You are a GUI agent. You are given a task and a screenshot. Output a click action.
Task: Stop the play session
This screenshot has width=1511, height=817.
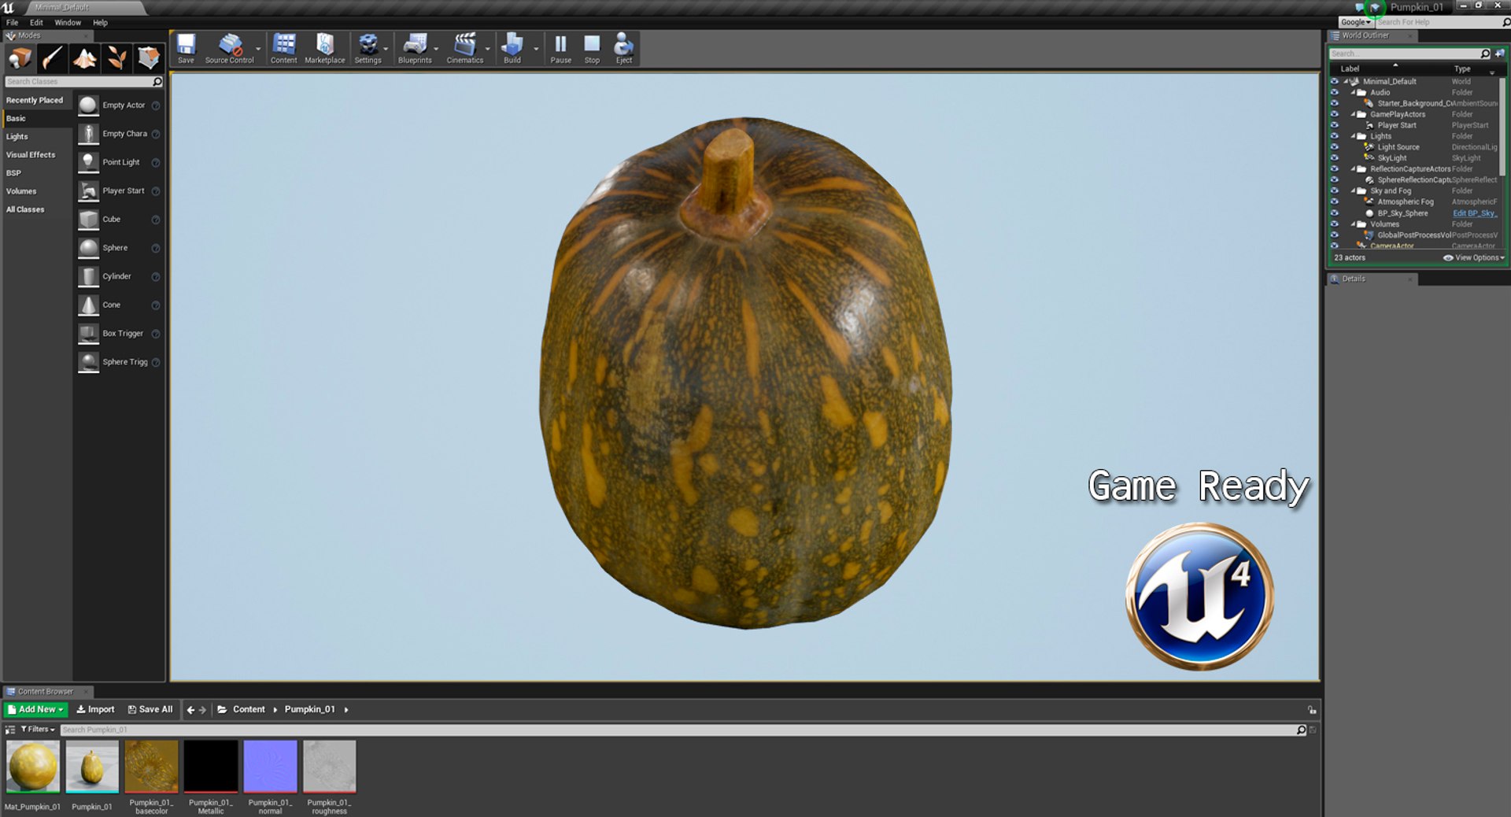pyautogui.click(x=592, y=48)
